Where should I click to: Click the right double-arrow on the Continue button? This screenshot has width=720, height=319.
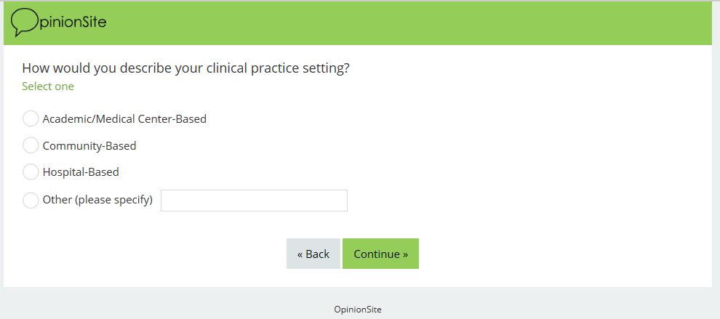[404, 254]
